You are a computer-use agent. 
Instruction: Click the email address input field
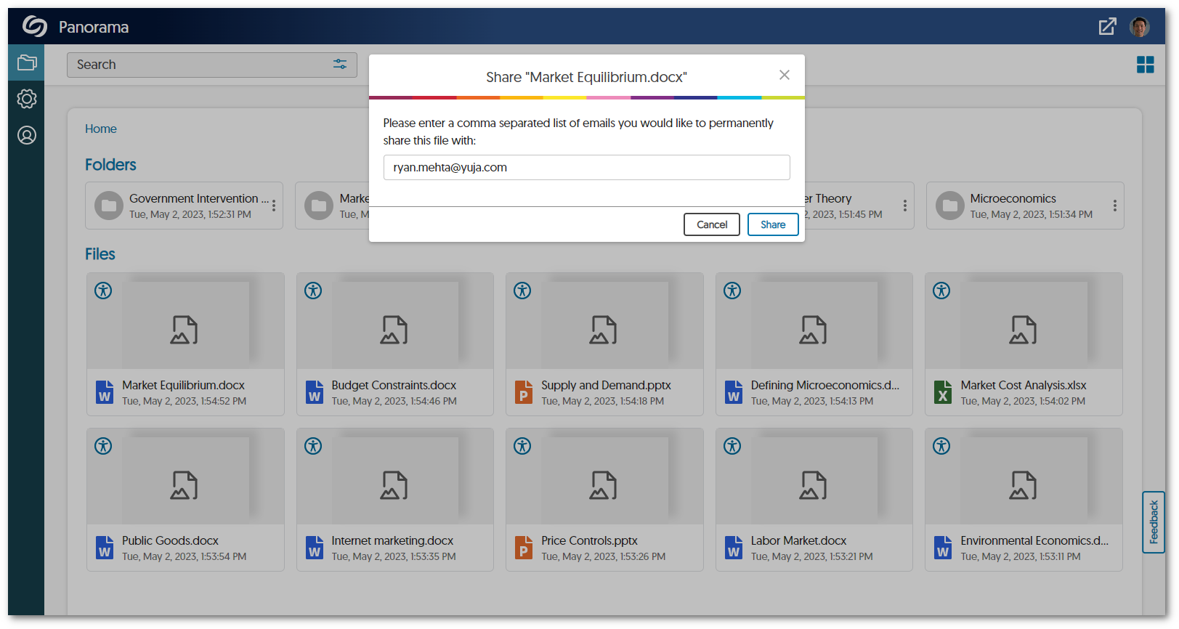pyautogui.click(x=586, y=167)
